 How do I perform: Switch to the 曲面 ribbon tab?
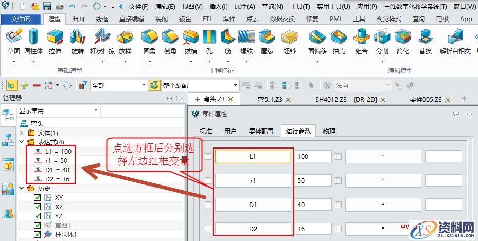pyautogui.click(x=78, y=19)
